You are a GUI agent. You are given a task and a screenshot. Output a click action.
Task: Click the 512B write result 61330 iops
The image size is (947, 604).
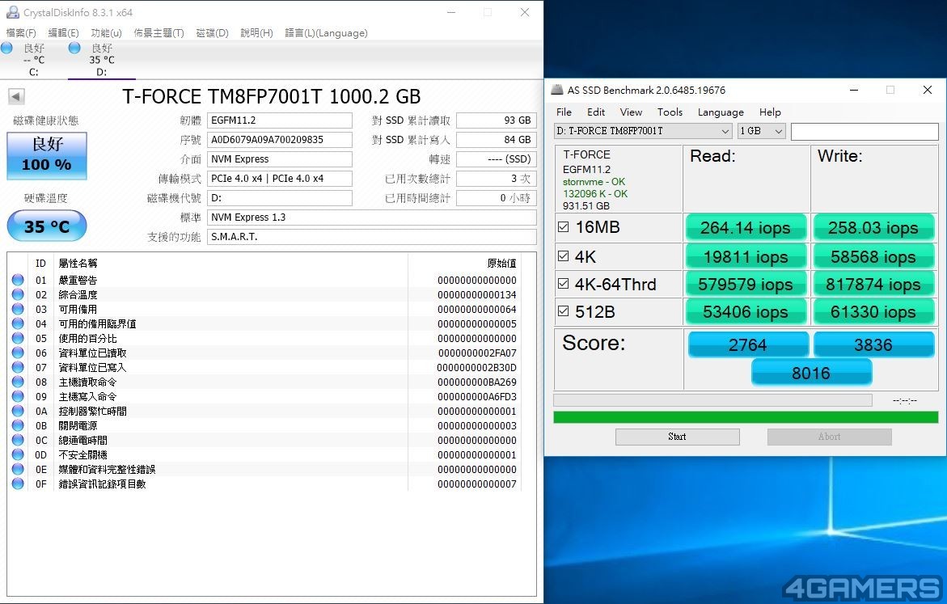tap(873, 311)
